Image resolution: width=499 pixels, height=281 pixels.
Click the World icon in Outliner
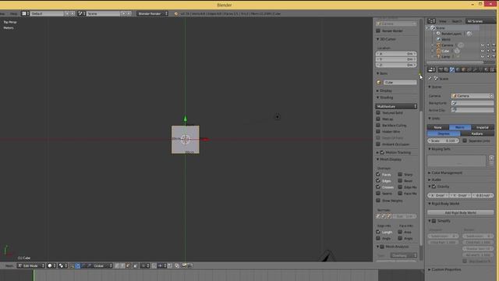[x=438, y=40]
